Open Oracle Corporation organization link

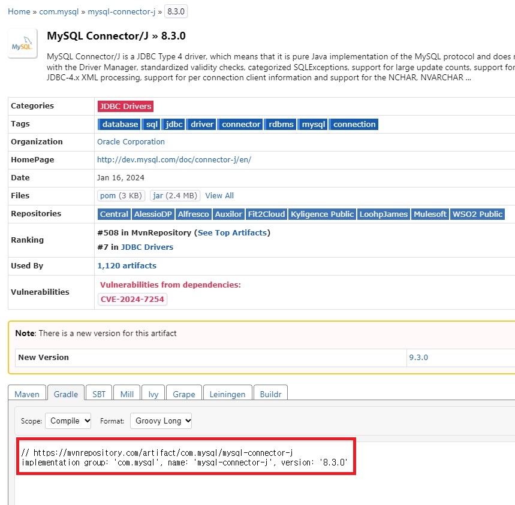[131, 142]
